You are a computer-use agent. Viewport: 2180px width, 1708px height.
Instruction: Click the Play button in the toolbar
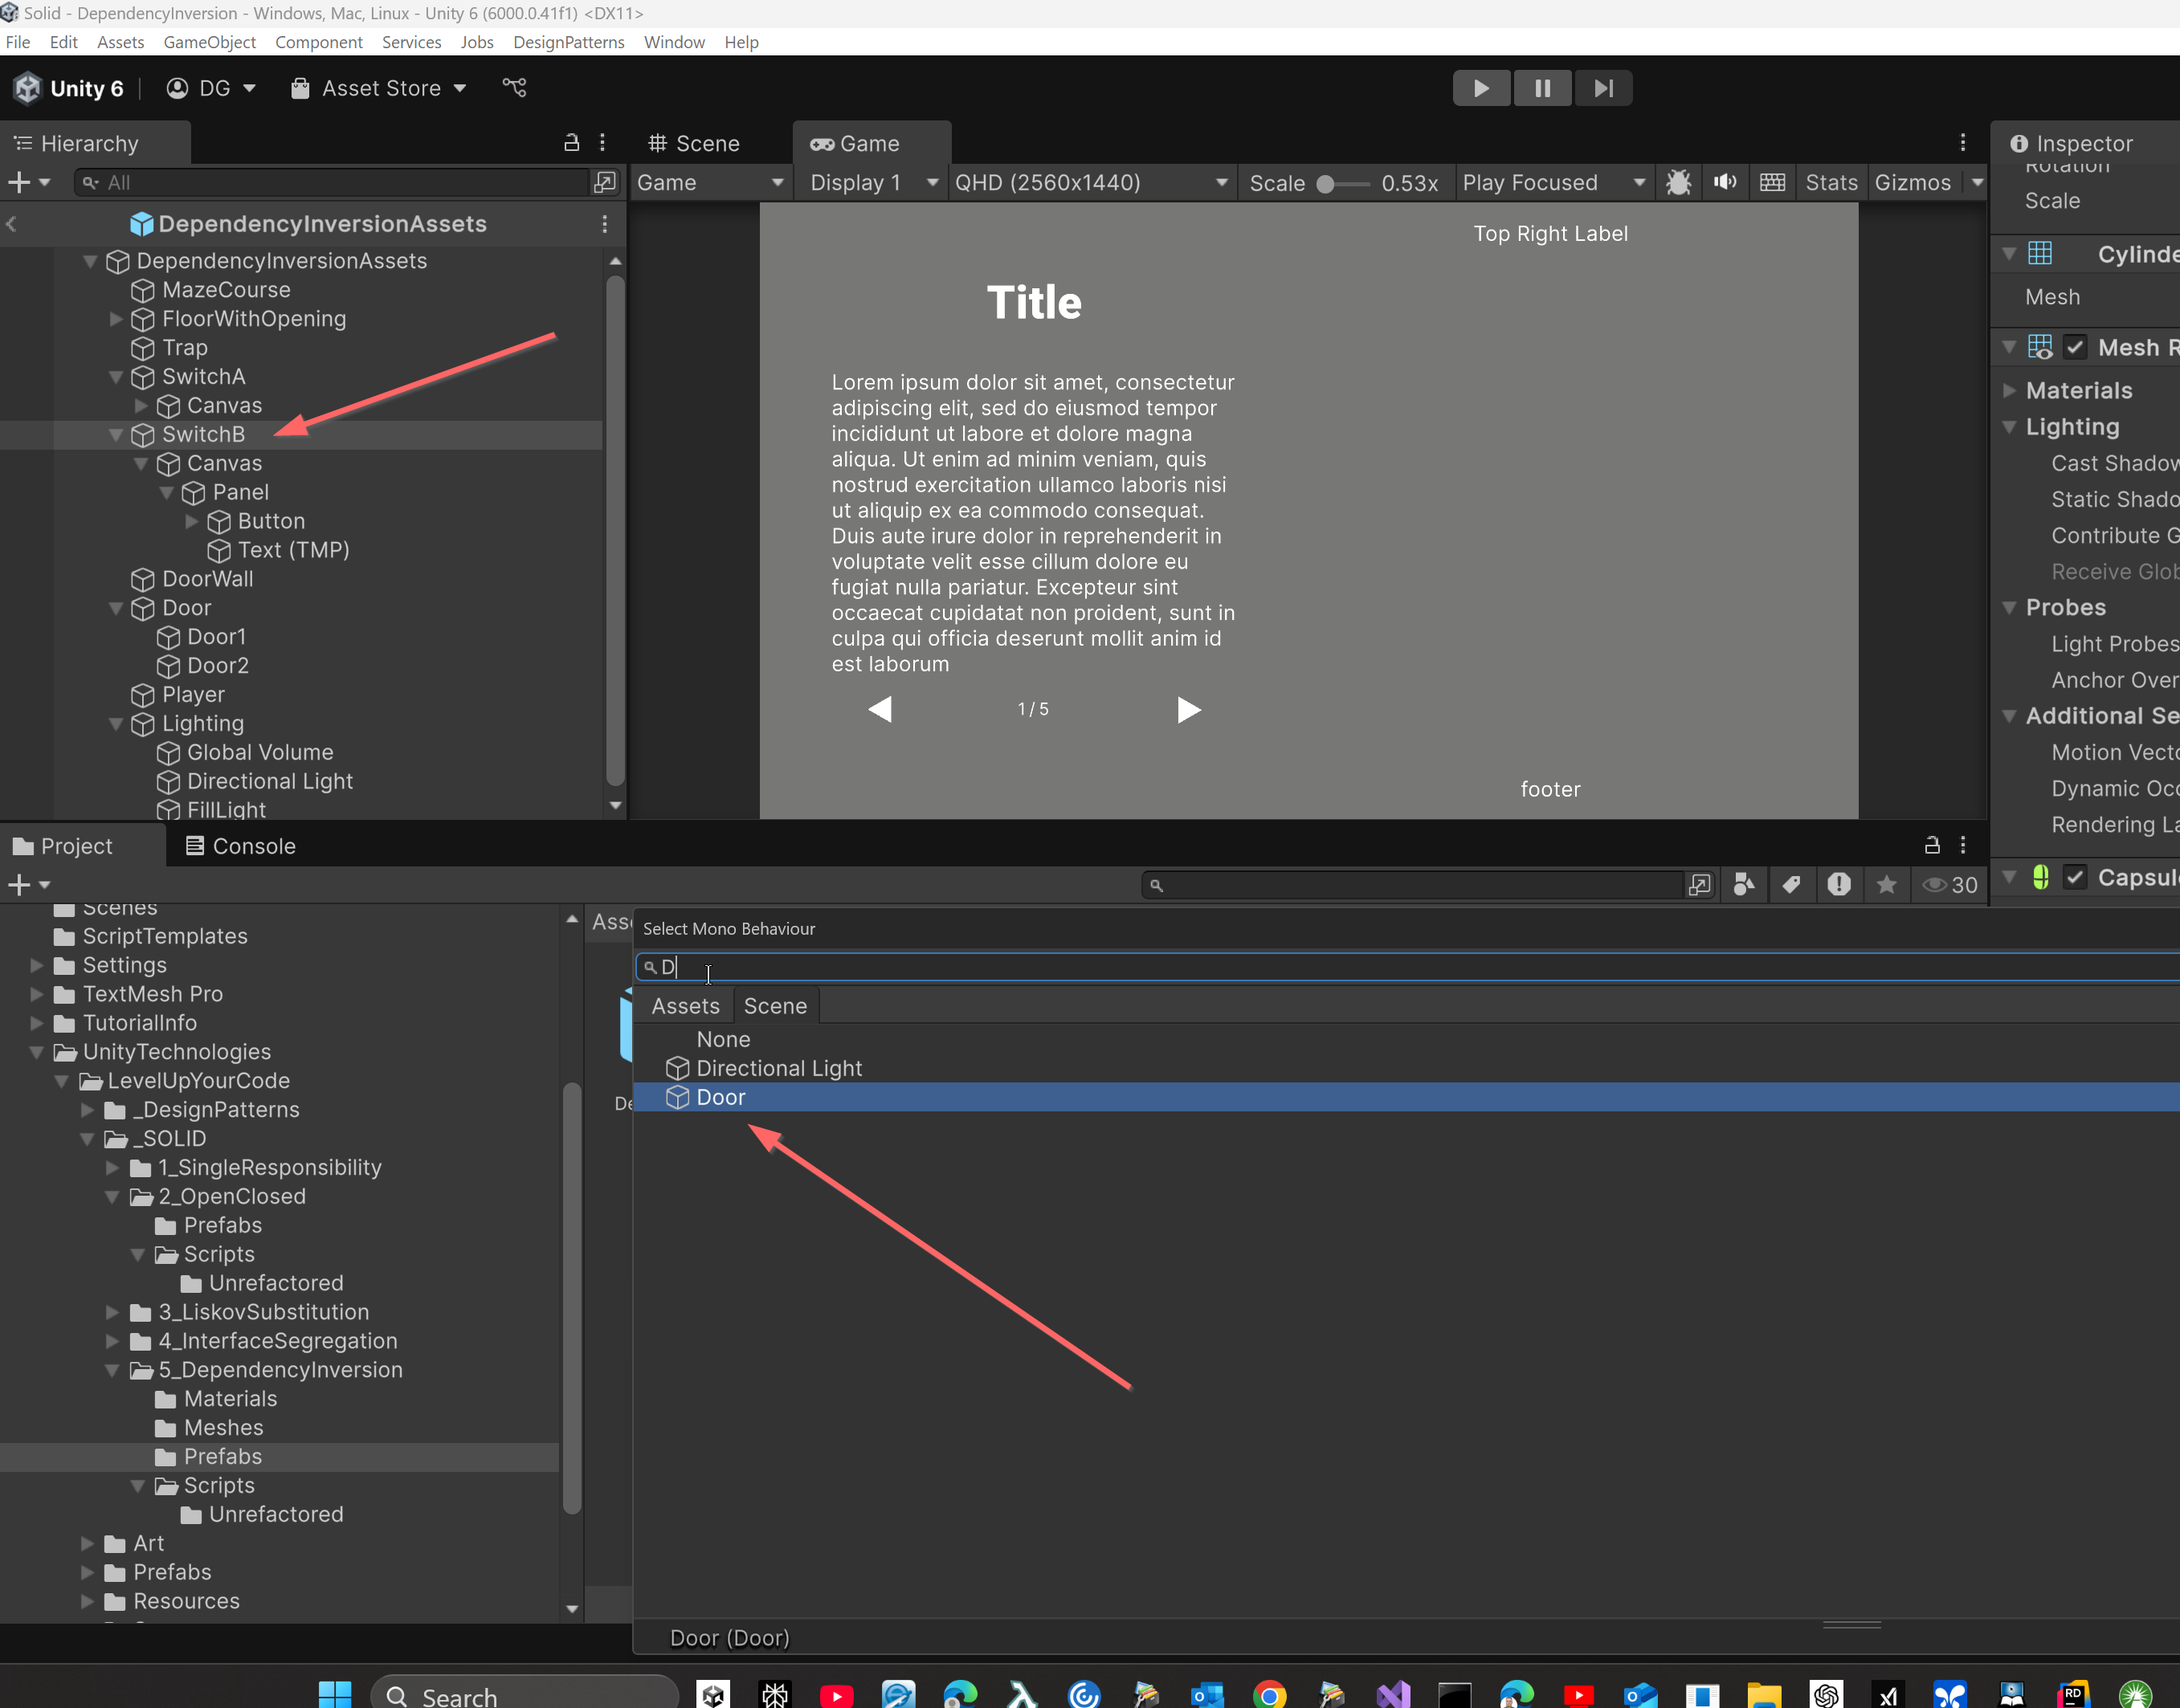[x=1480, y=88]
